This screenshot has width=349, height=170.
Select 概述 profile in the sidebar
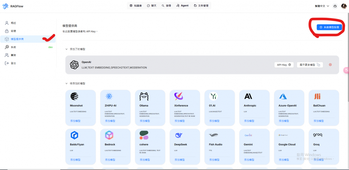(28, 23)
